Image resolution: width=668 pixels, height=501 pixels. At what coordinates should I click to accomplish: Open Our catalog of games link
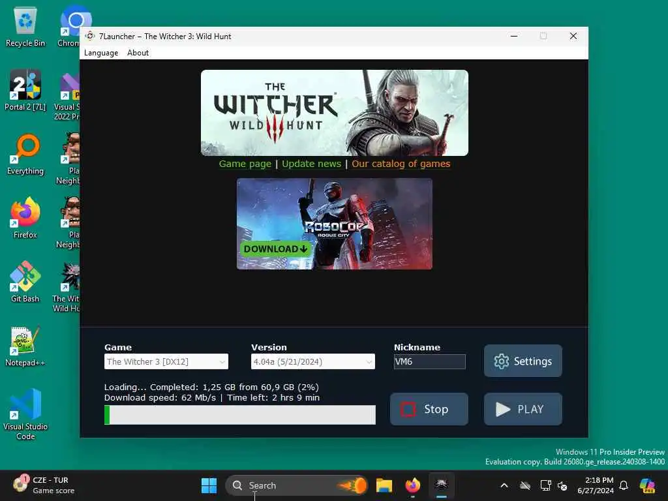click(401, 164)
